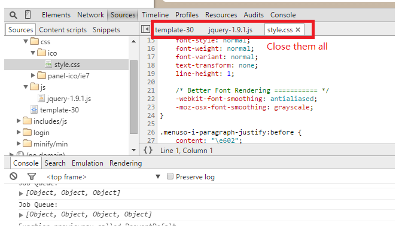Switch to Snippets tab

click(x=106, y=30)
